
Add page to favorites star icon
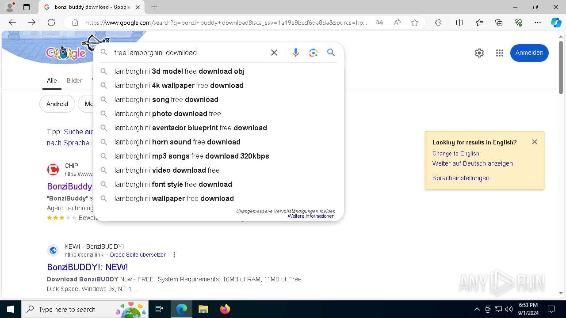coord(415,23)
